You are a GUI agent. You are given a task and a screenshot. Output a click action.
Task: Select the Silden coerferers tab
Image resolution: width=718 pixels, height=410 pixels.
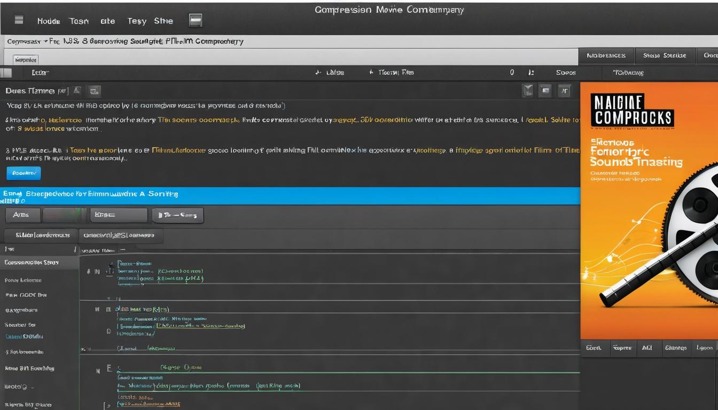click(43, 235)
